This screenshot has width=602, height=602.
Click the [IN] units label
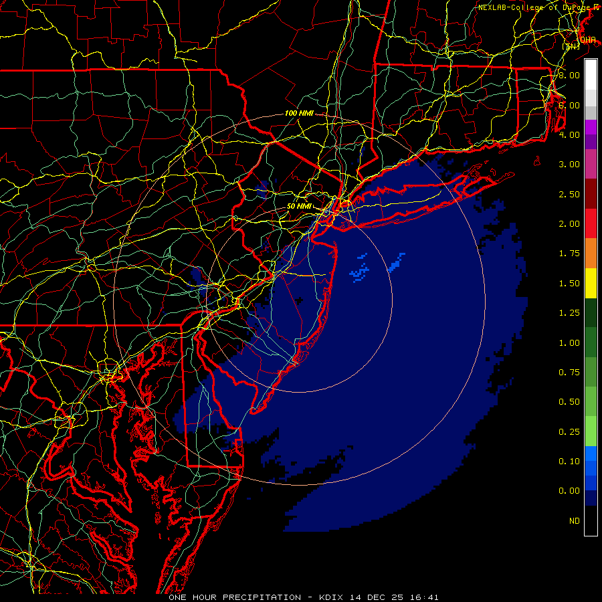(571, 46)
